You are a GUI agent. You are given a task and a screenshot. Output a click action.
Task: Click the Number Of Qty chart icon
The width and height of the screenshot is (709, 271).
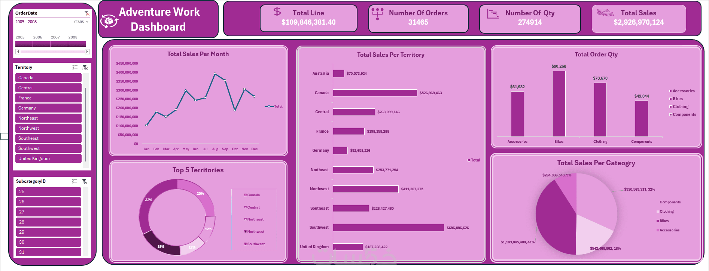[x=493, y=14]
